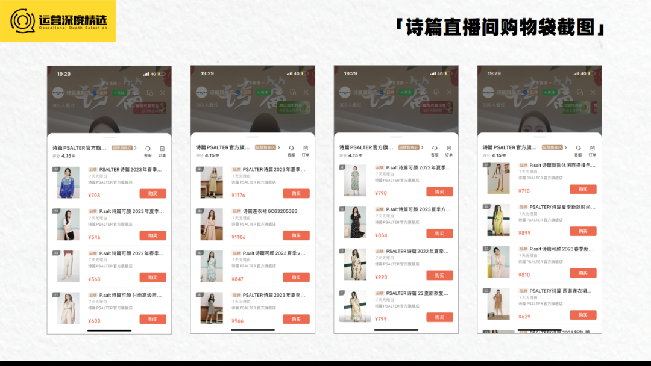Viewport: 651px width, 366px height.
Task: Open the ¥854 black floral dress thumbnail
Action: [x=355, y=222]
